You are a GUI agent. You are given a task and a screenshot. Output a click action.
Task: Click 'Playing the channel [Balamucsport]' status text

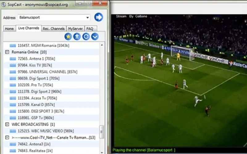[x=144, y=150]
